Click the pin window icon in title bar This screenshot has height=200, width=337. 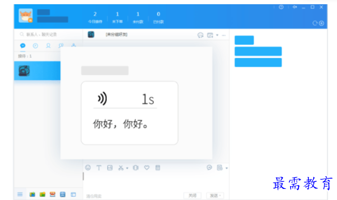click(295, 7)
